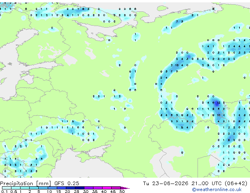Select the bright pink swatch between 40 and 45

107,188
